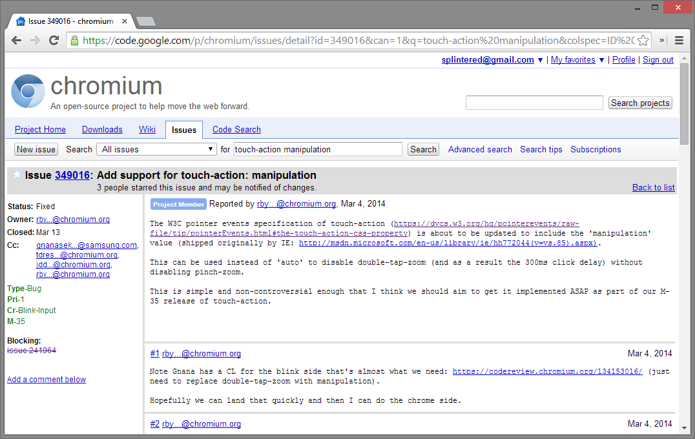Click the Chromium logo image

coord(28,92)
